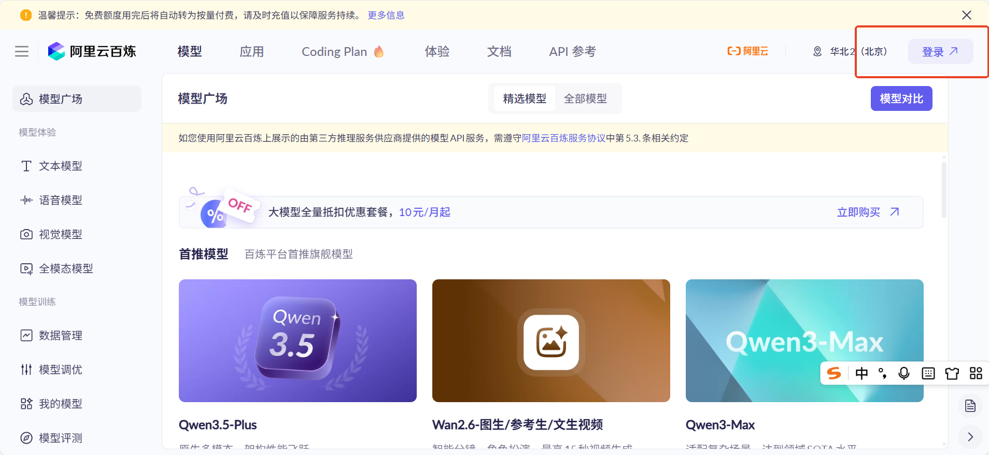Click the 立即购买 link
Screen dimensions: 989x455
tap(858, 212)
